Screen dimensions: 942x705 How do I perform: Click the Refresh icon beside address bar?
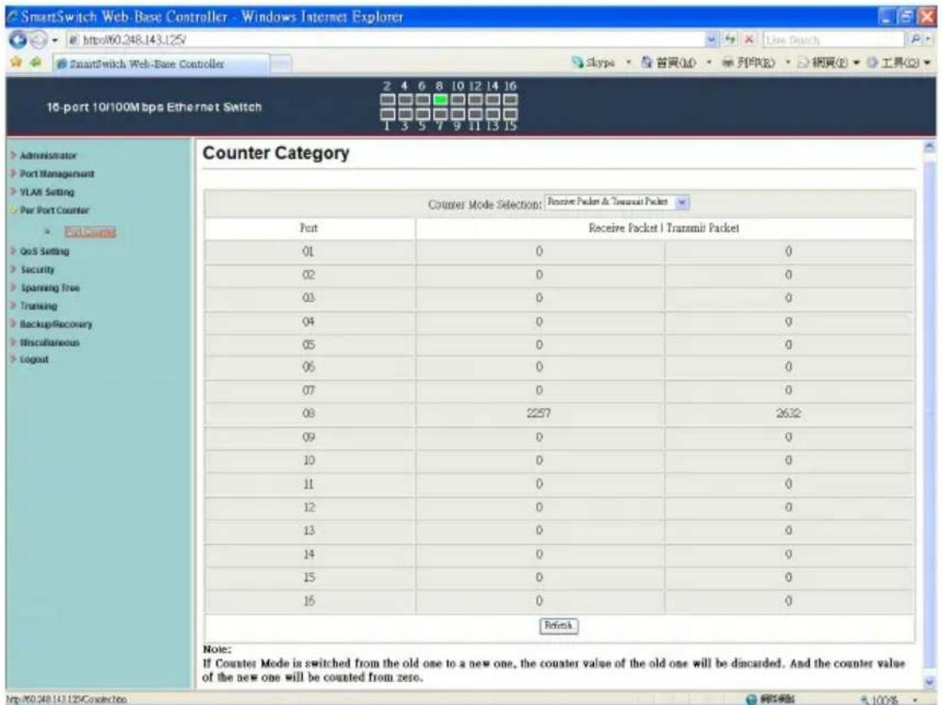point(730,39)
